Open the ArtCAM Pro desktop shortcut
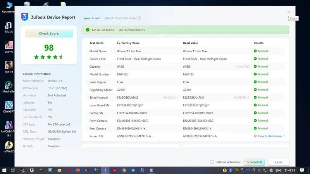 click(x=7, y=129)
